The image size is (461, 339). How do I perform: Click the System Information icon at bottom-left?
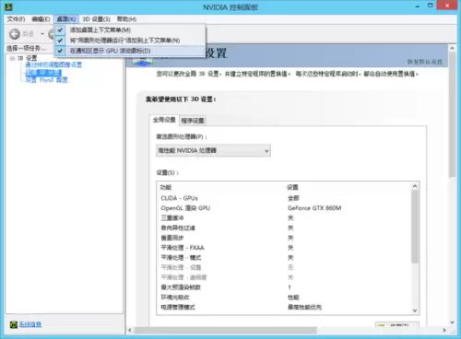pos(14,324)
